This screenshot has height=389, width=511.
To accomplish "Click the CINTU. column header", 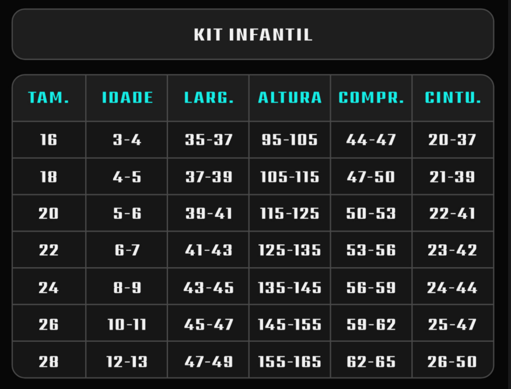I will point(453,98).
